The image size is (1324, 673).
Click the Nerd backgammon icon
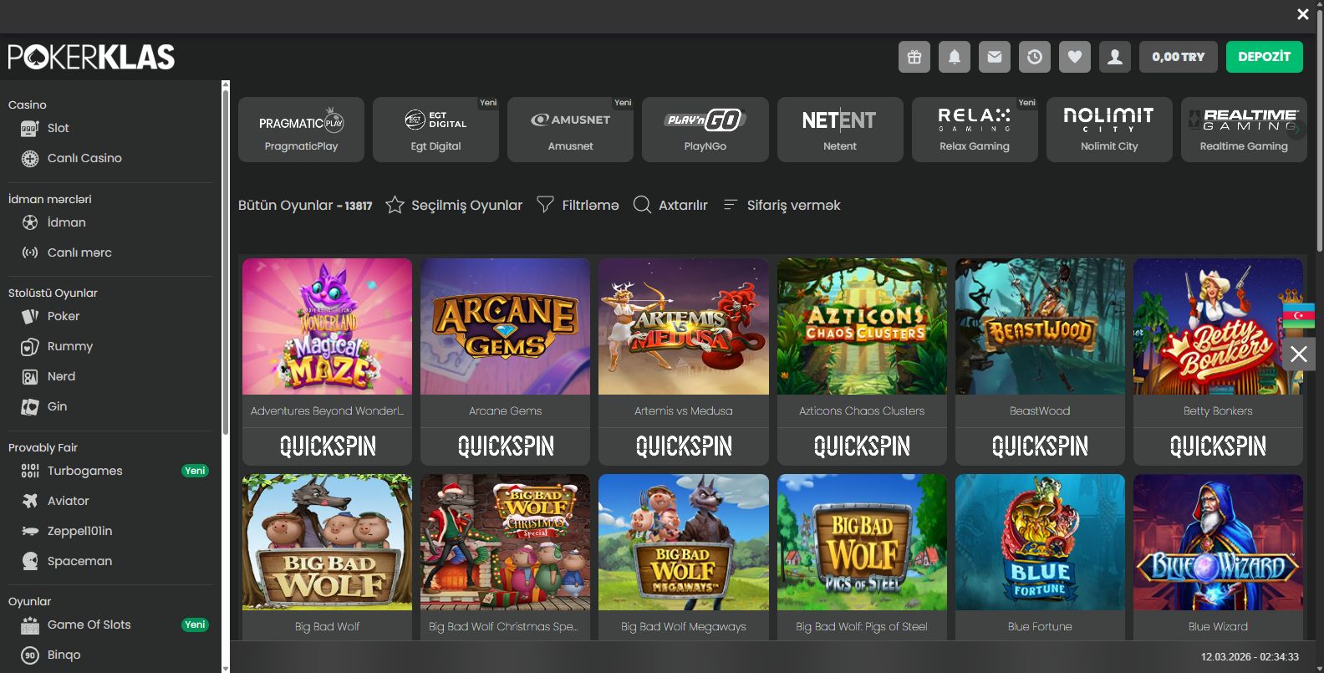click(x=30, y=377)
